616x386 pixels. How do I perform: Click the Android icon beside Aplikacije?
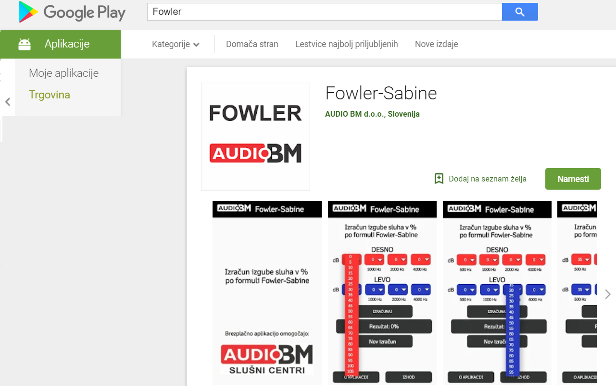click(24, 44)
